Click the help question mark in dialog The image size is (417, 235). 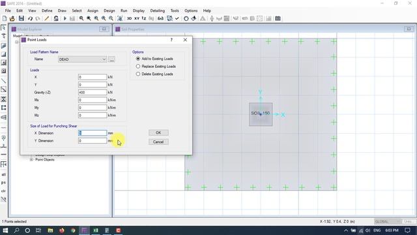tap(171, 40)
